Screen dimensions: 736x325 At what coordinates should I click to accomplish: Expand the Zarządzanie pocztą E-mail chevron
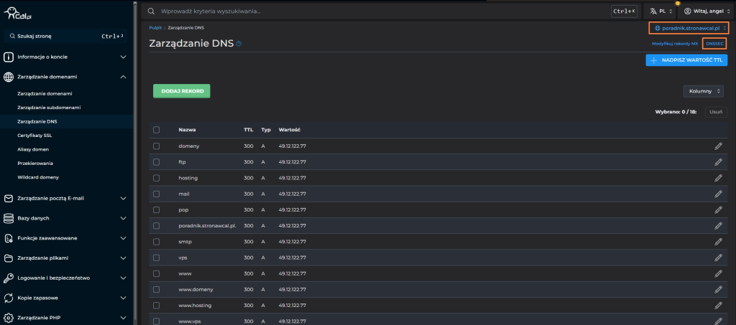tap(124, 199)
